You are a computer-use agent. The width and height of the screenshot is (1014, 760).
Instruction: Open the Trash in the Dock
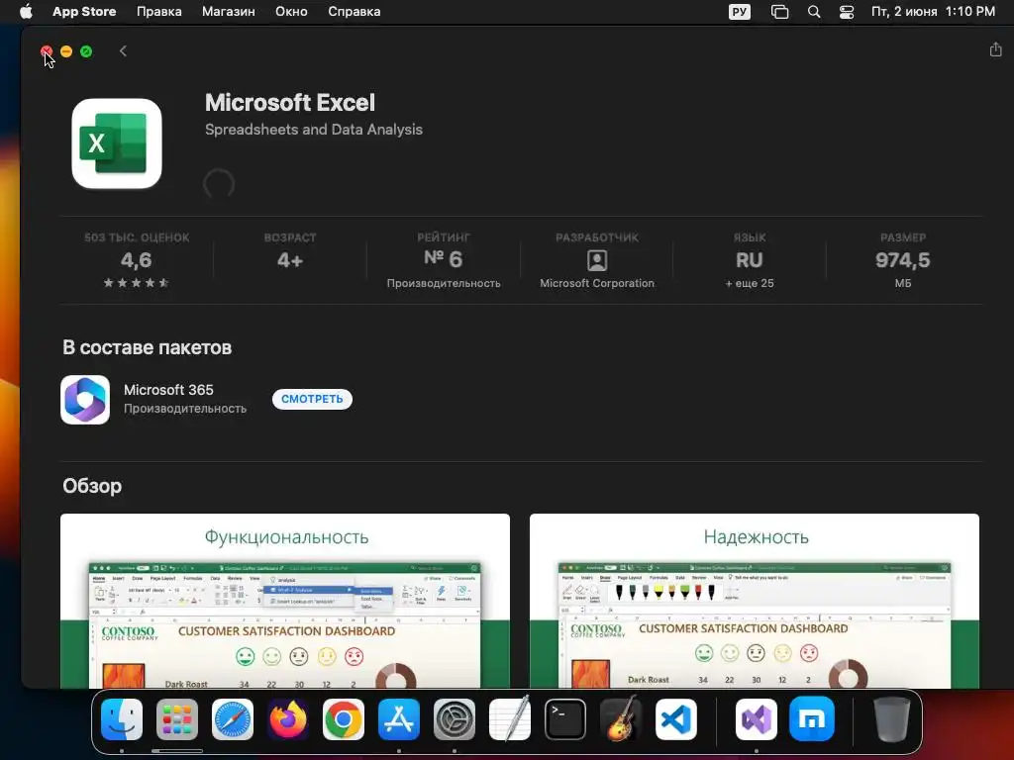[x=892, y=718]
